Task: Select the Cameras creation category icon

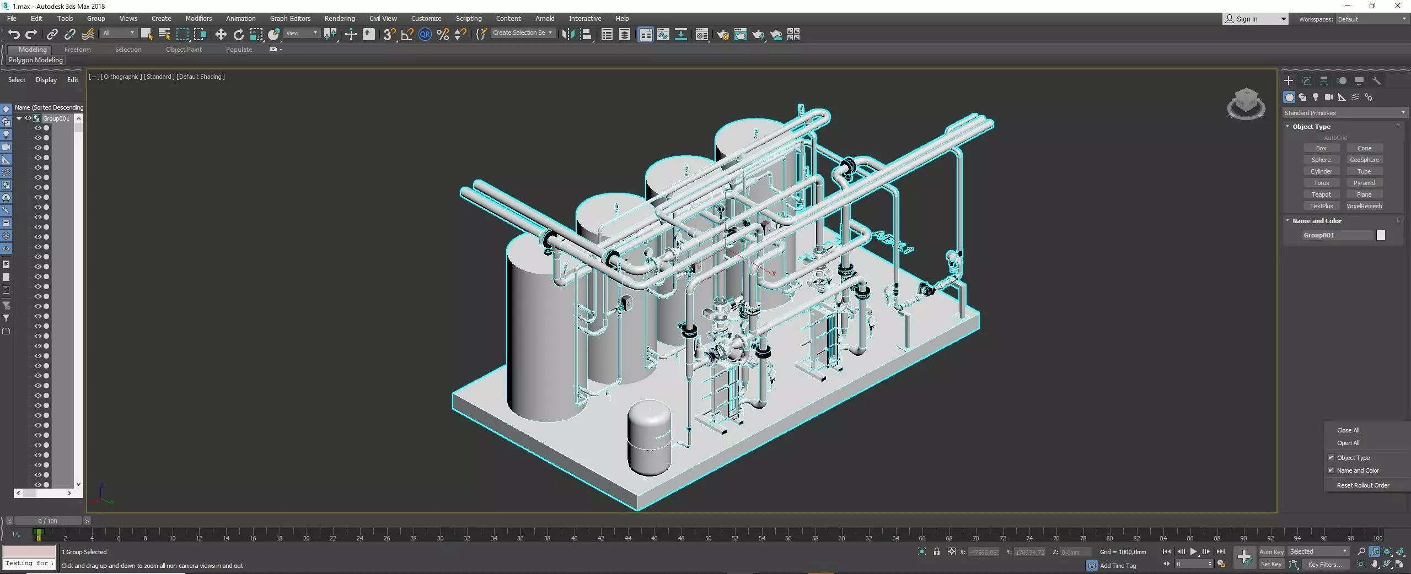Action: 1329,97
